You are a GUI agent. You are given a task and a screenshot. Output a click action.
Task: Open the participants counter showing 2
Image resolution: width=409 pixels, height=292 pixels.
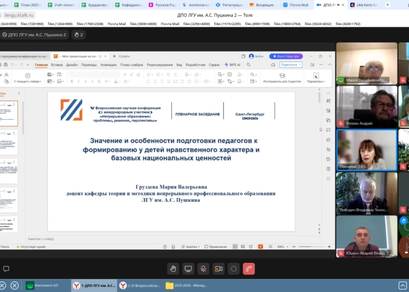[x=78, y=34]
